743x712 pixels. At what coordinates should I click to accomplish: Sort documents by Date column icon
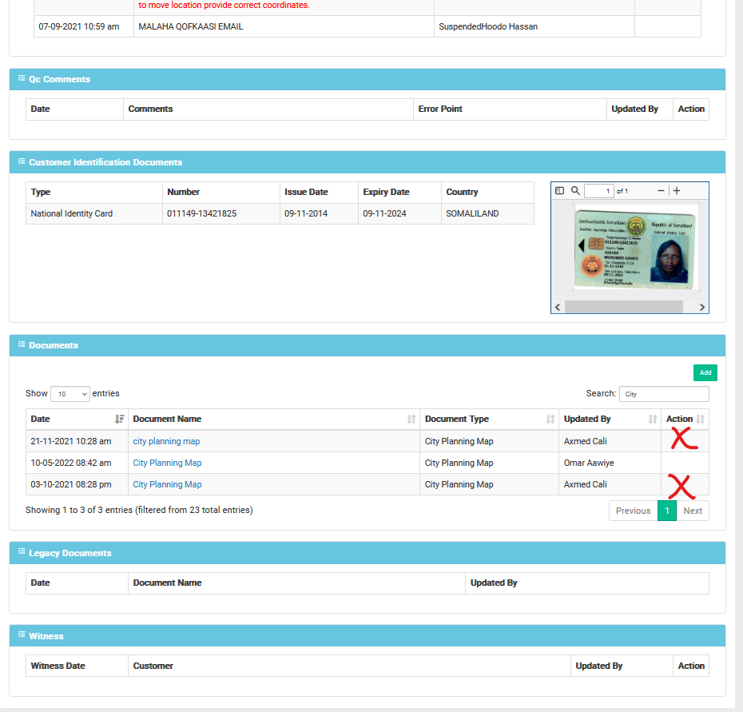click(x=119, y=419)
